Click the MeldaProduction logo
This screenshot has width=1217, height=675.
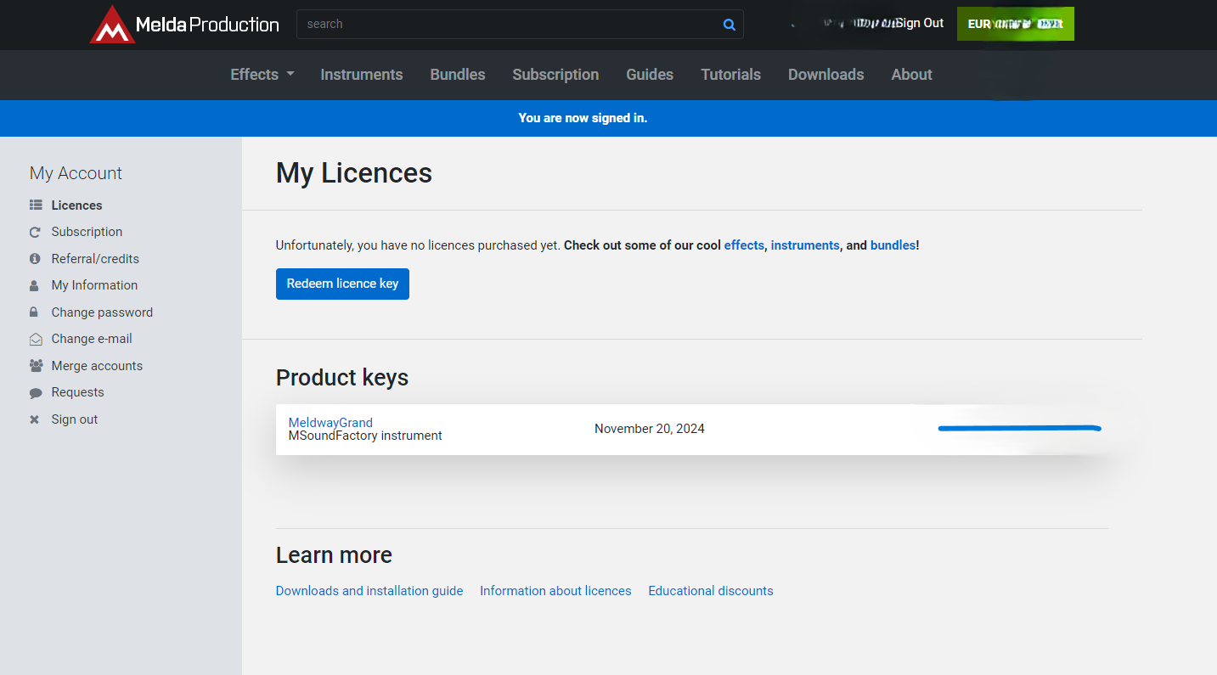[184, 25]
